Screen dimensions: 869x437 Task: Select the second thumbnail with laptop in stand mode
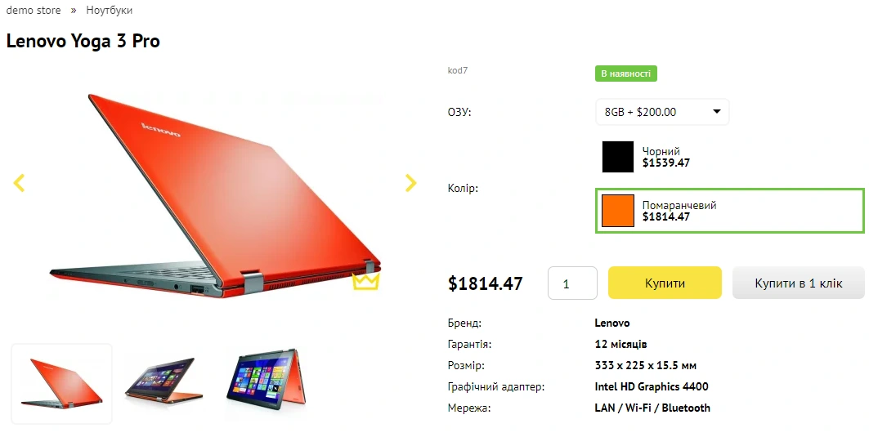pos(164,382)
